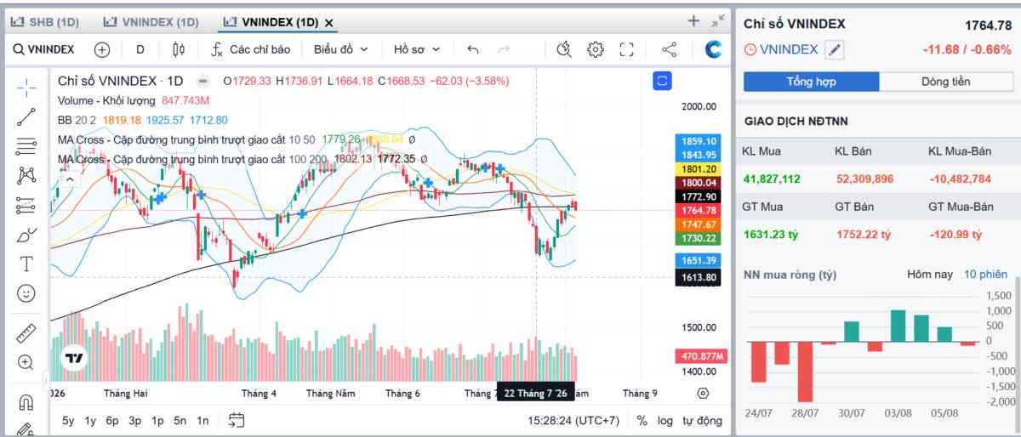Switch to the SHB (1D) tab
The width and height of the screenshot is (1021, 437).
click(44, 21)
